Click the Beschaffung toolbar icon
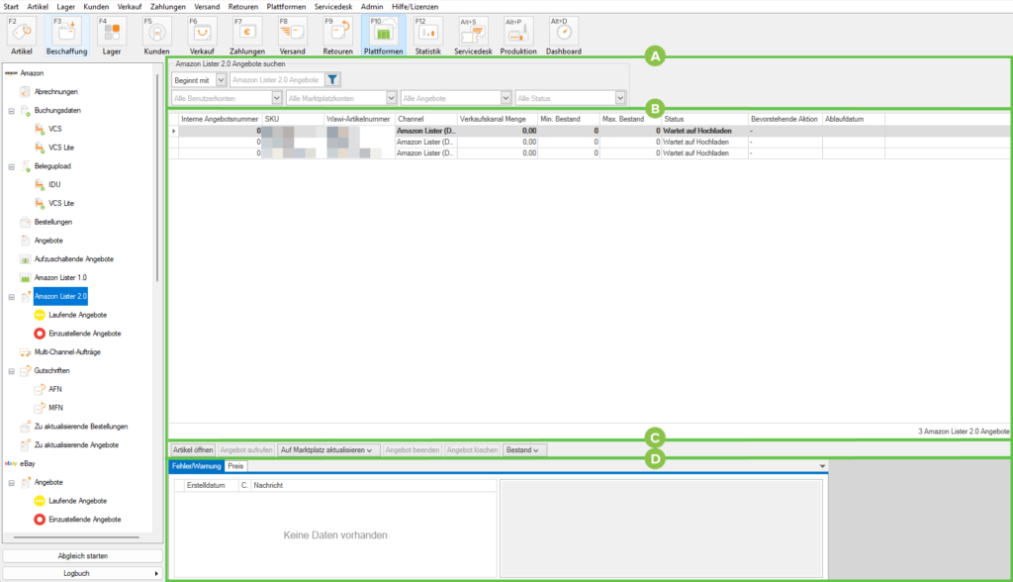This screenshot has height=582, width=1013. point(66,34)
